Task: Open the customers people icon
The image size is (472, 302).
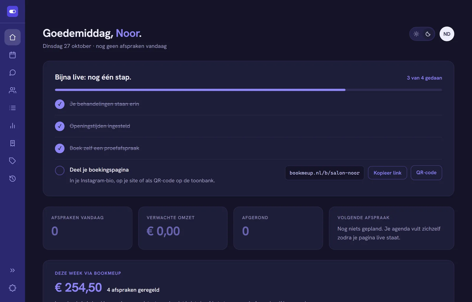Action: click(12, 90)
